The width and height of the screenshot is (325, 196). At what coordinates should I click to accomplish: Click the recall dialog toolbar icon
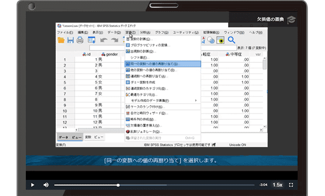click(91, 40)
